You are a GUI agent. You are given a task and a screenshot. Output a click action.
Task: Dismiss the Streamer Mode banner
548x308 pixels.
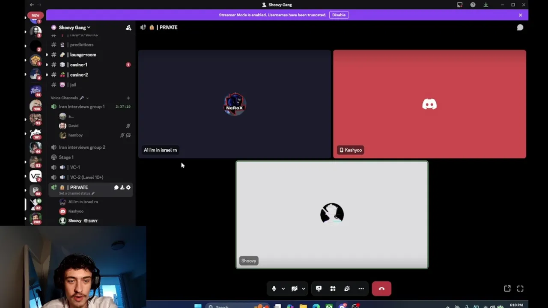tap(520, 15)
